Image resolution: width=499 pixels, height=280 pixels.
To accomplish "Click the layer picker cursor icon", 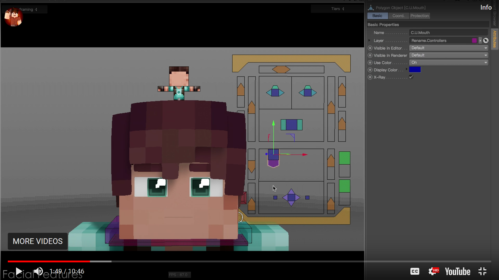I will coord(486,40).
